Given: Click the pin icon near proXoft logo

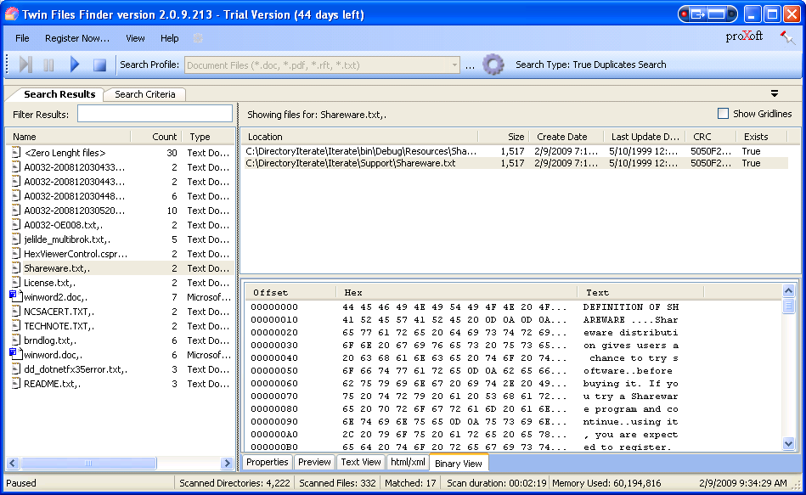Looking at the screenshot, I should [x=786, y=38].
